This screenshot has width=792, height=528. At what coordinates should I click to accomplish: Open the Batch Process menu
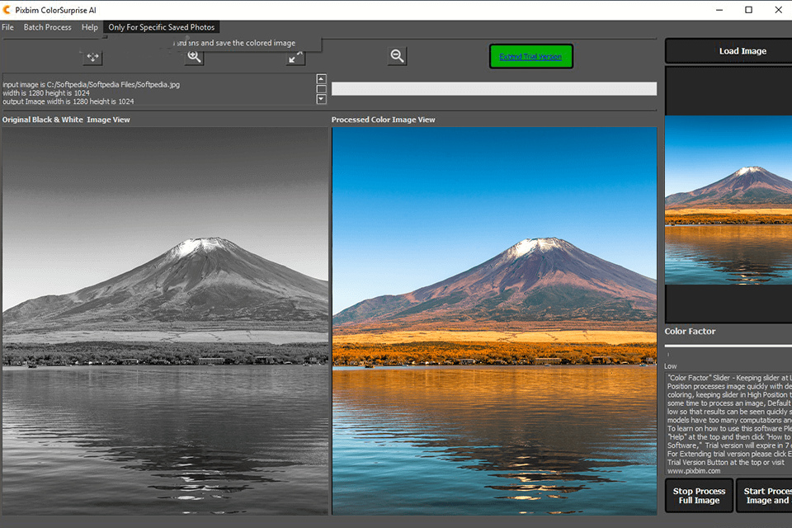tap(48, 27)
